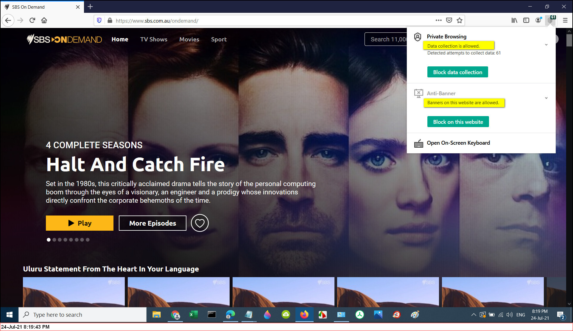Open the Photos app from taskbar
Screen dimensions: 573x331
(378, 315)
